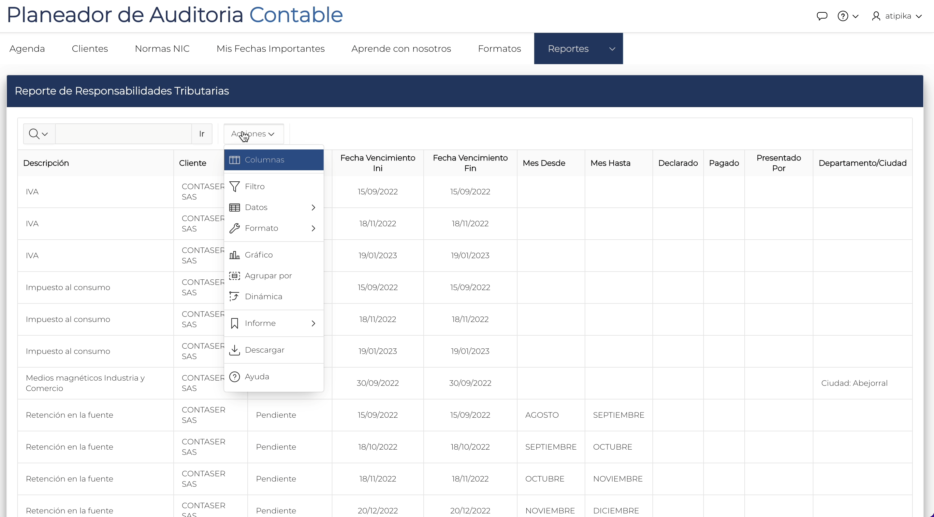This screenshot has height=517, width=934.
Task: Click the Informe bookmark icon
Action: pyautogui.click(x=235, y=323)
